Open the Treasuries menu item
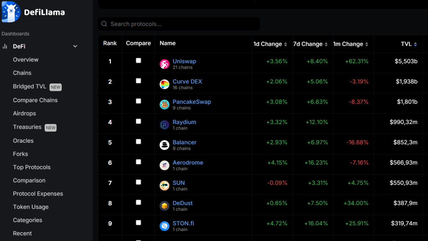The width and height of the screenshot is (428, 241). [x=27, y=127]
